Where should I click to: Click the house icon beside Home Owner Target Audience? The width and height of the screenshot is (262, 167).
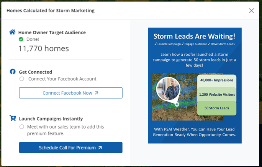pyautogui.click(x=13, y=32)
